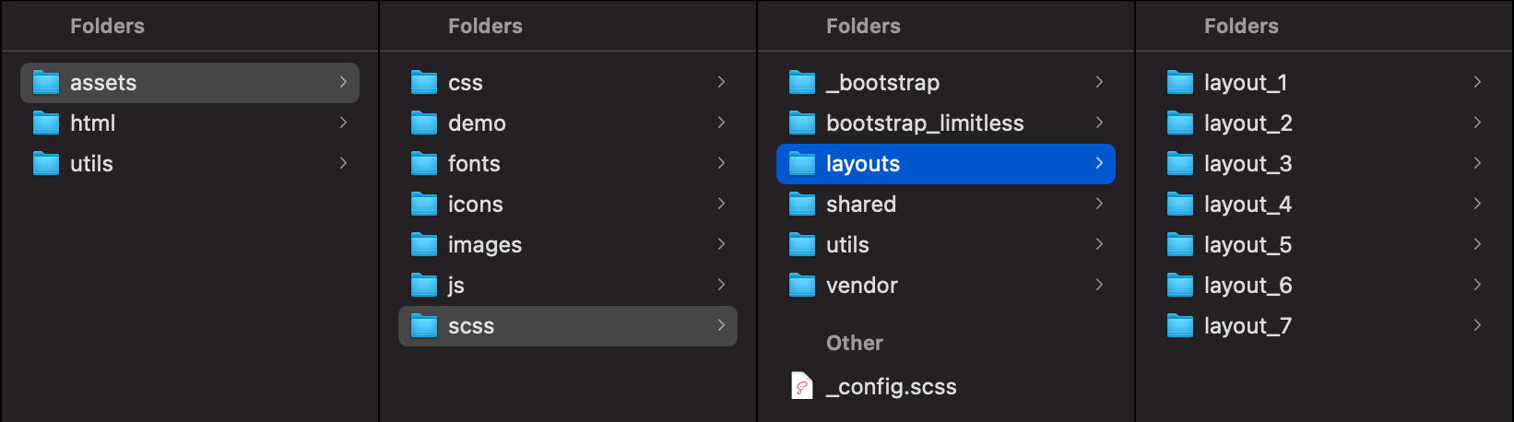The height and width of the screenshot is (422, 1514).
Task: Select the icons folder
Action: [475, 205]
